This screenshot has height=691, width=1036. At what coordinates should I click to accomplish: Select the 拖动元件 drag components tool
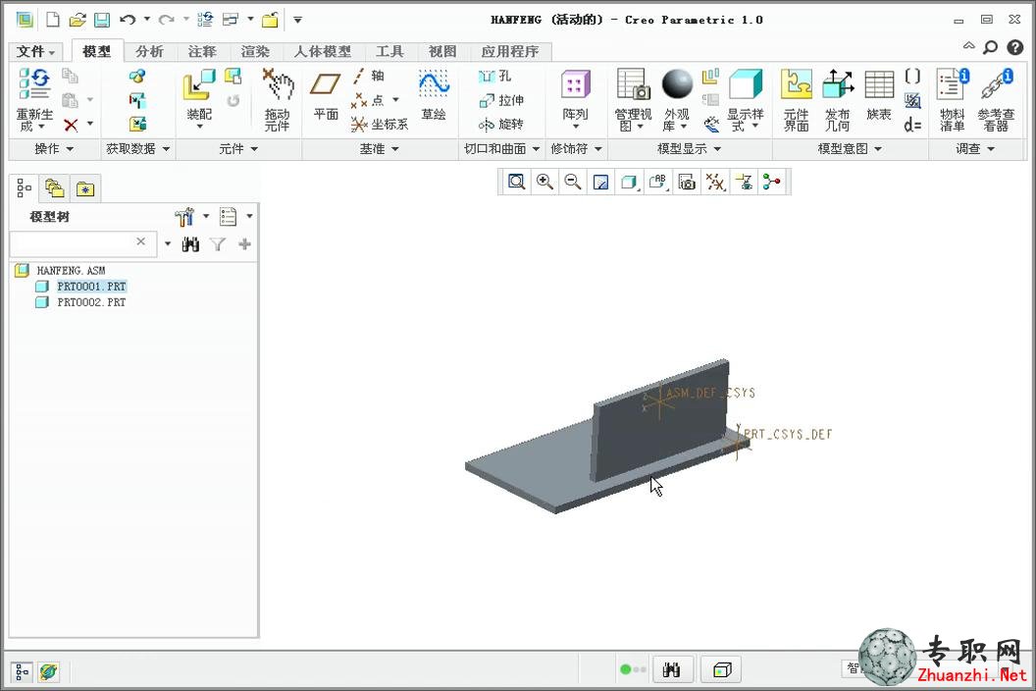tap(278, 100)
